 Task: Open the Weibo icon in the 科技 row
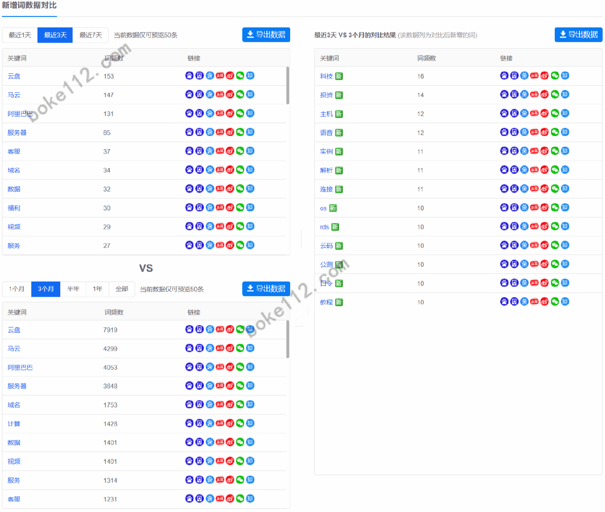click(544, 76)
